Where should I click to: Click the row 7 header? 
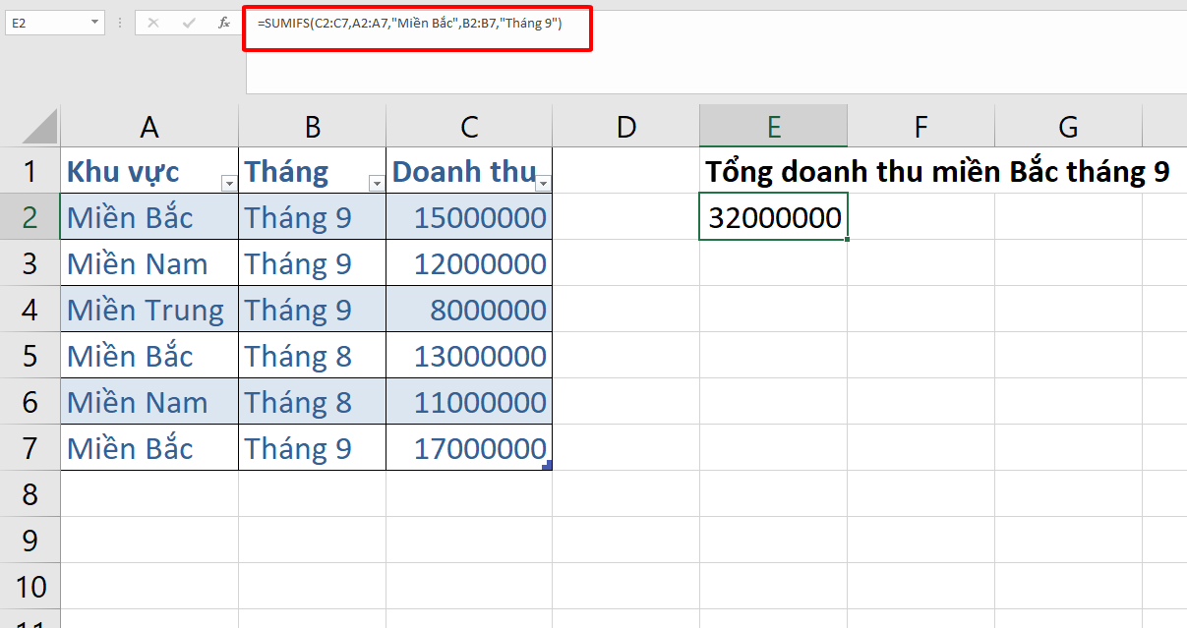pyautogui.click(x=30, y=447)
